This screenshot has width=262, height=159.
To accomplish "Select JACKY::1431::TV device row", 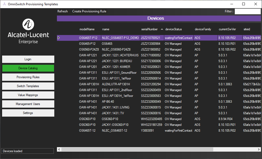I will click(x=159, y=113).
